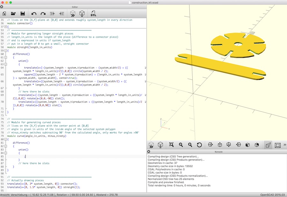Click the XYZ axis indicator in the viewport
The width and height of the screenshot is (287, 197).
click(165, 124)
